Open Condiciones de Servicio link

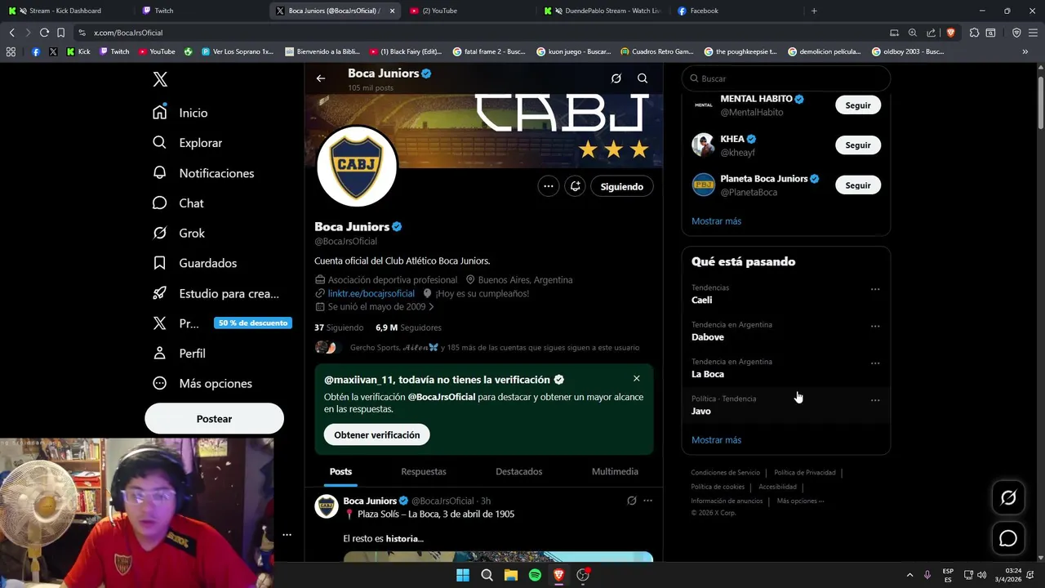(725, 473)
